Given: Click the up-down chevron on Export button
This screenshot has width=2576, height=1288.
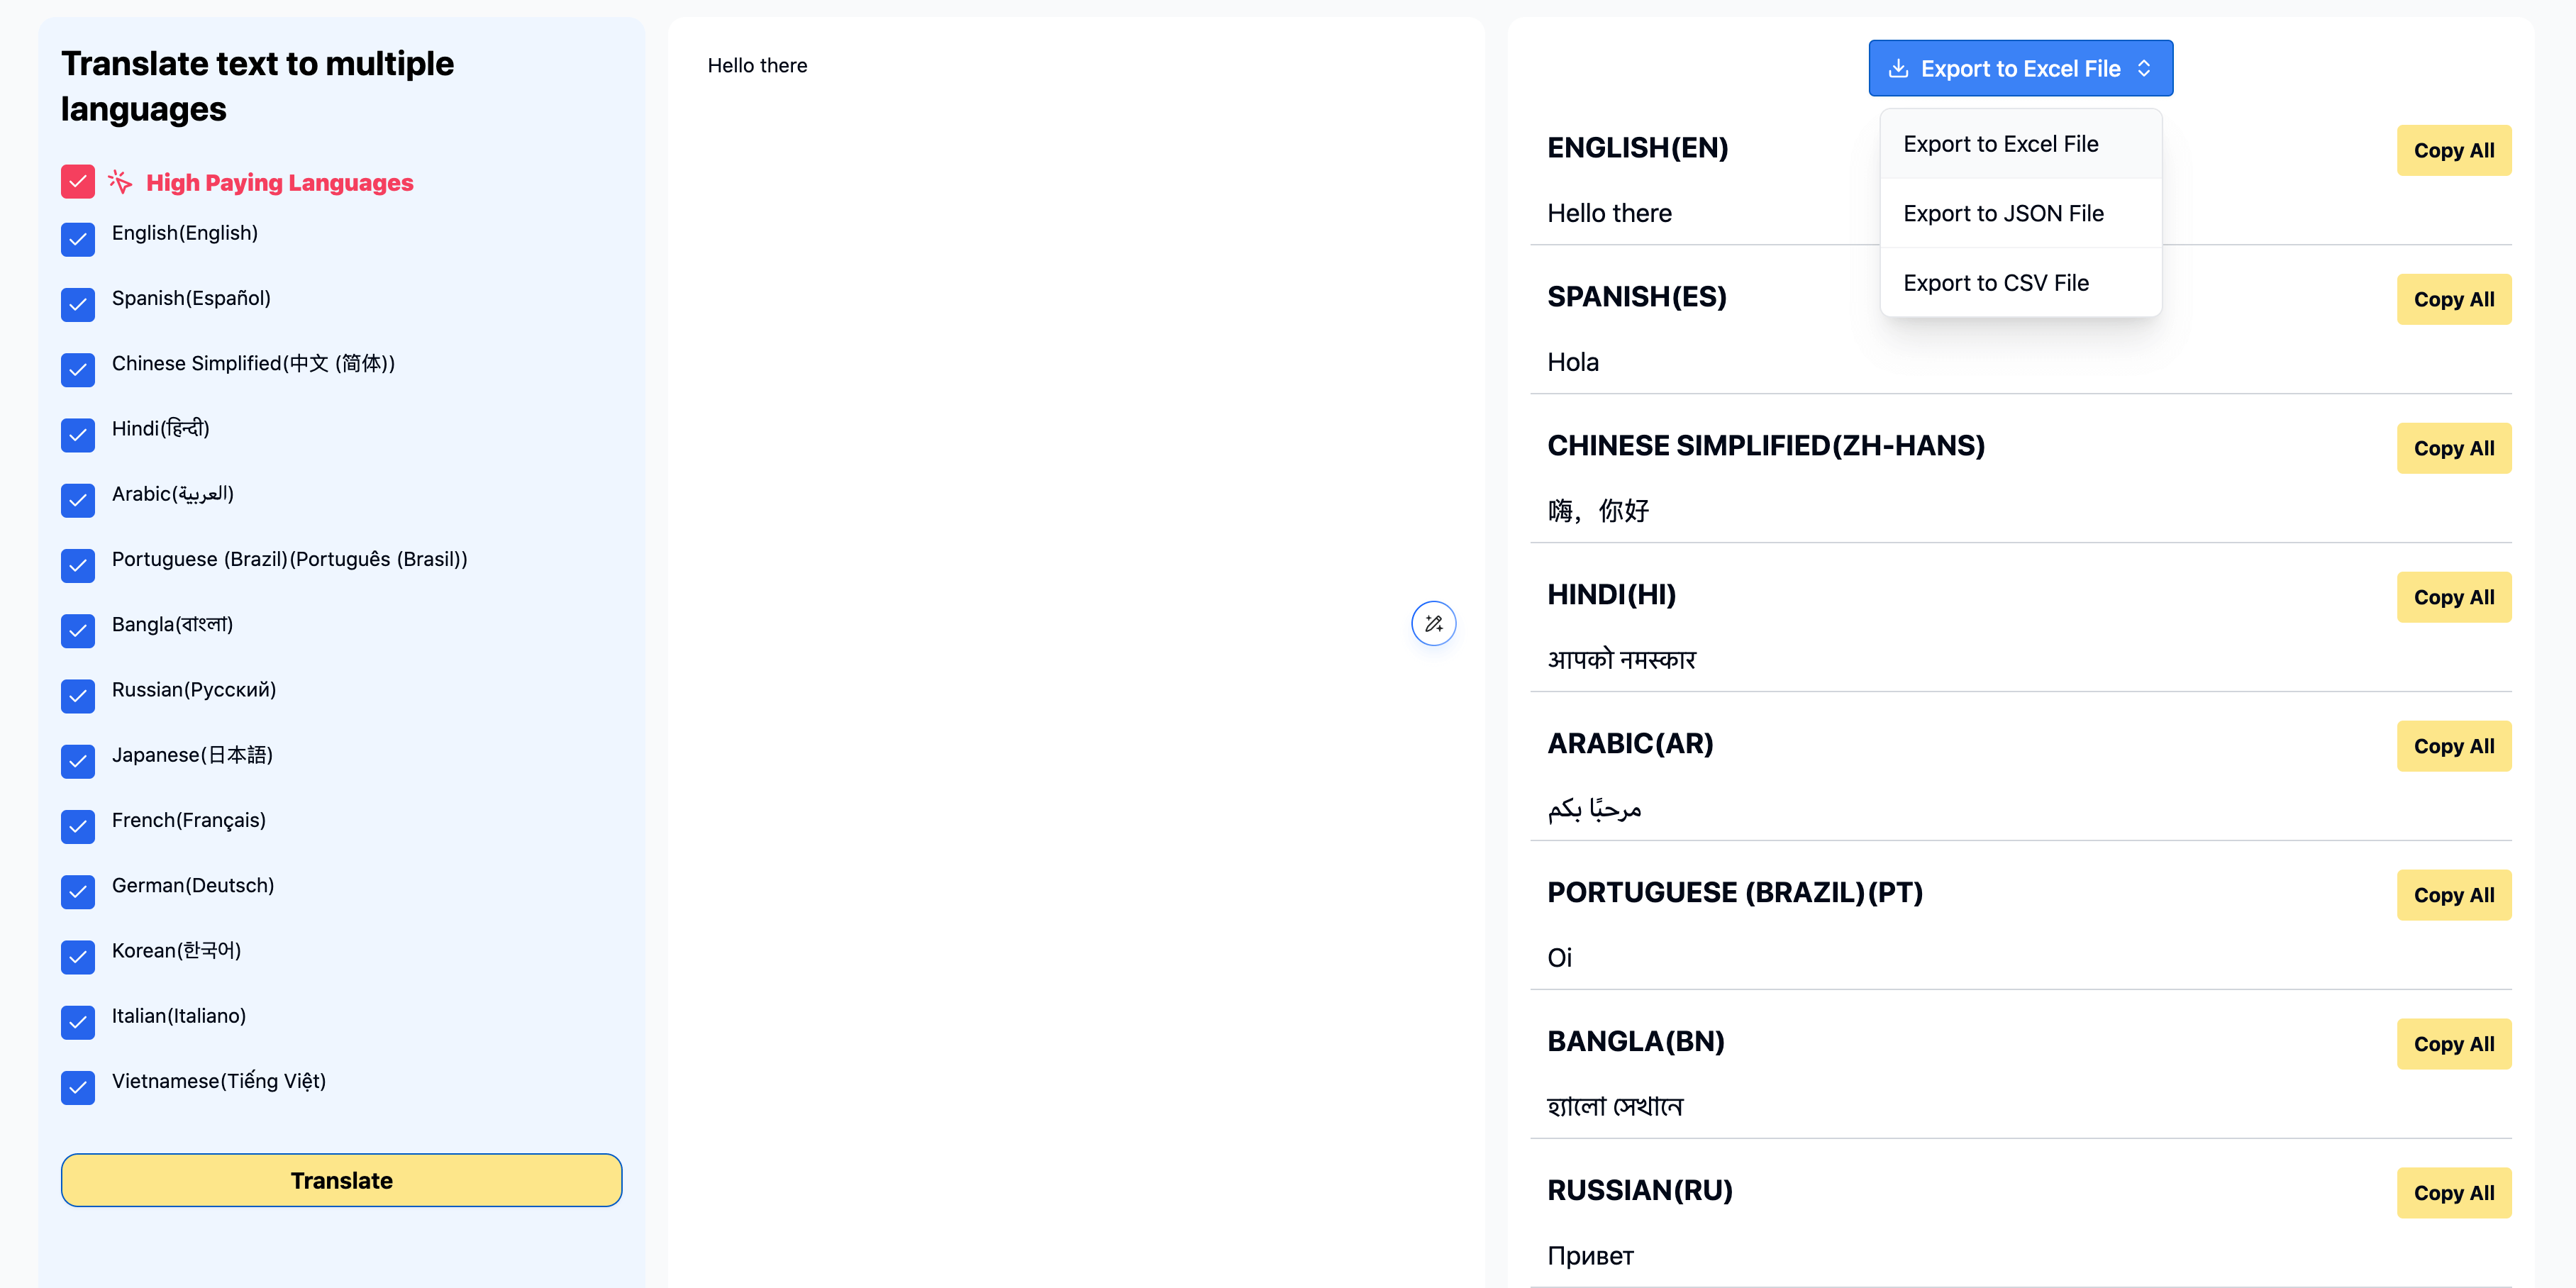Looking at the screenshot, I should tap(2144, 68).
